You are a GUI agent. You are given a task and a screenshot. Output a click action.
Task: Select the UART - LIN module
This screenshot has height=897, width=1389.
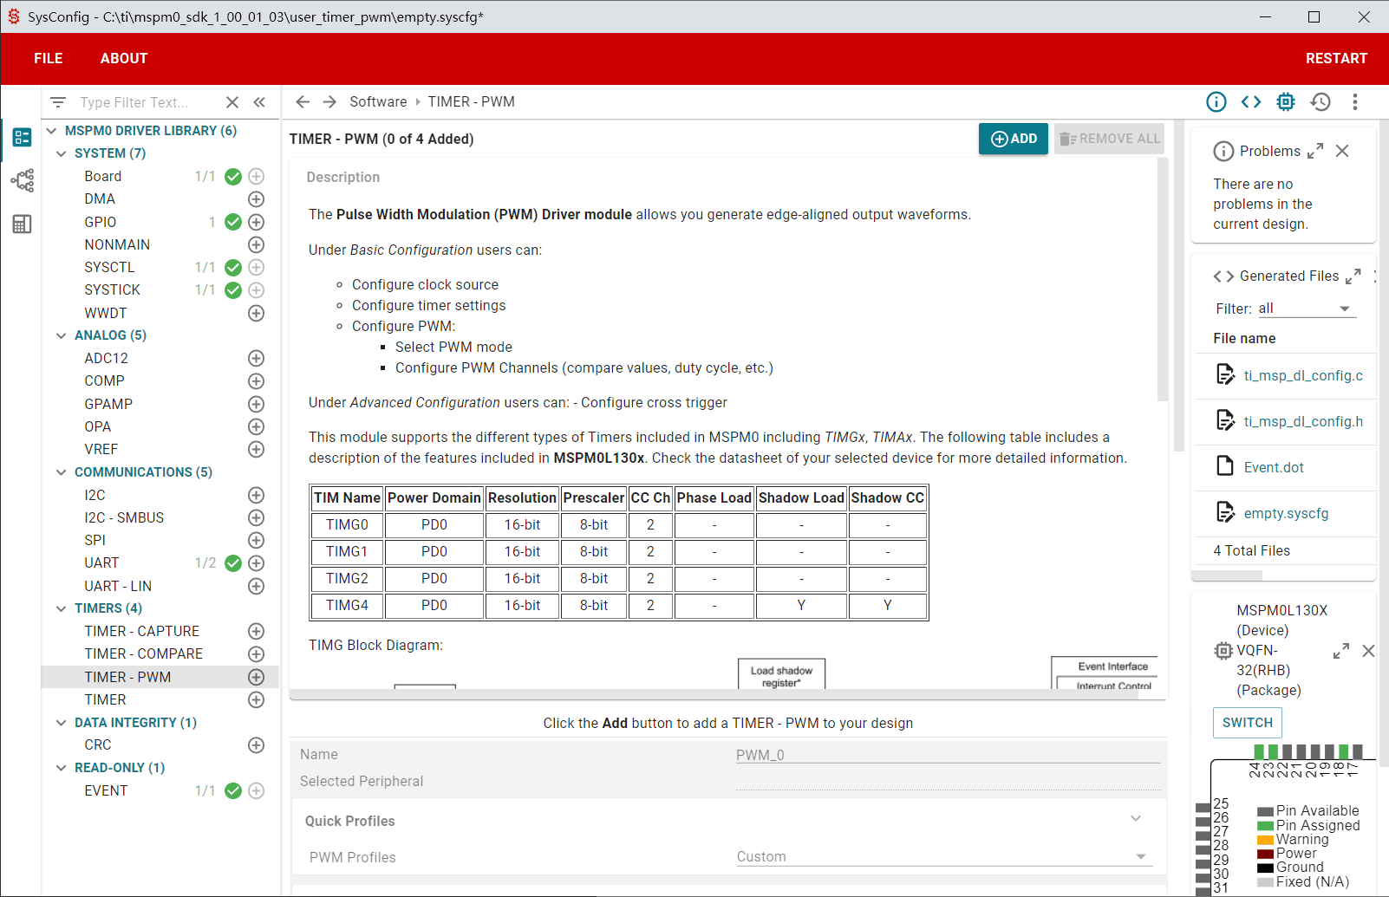point(118,586)
